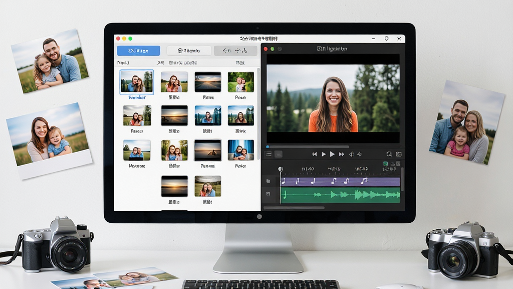This screenshot has height=289, width=513.
Task: Select the highlighted first photo thumbnail
Action: pyautogui.click(x=136, y=82)
